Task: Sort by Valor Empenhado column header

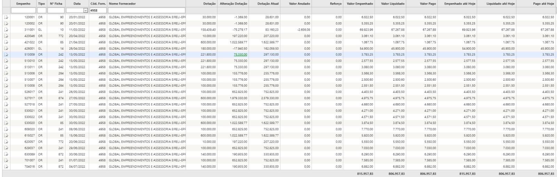Action: coord(360,3)
